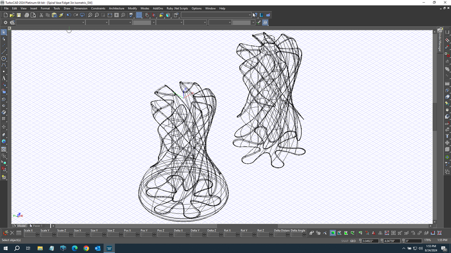Open the Constraints menu
Viewport: 451px width, 253px height.
coord(98,8)
